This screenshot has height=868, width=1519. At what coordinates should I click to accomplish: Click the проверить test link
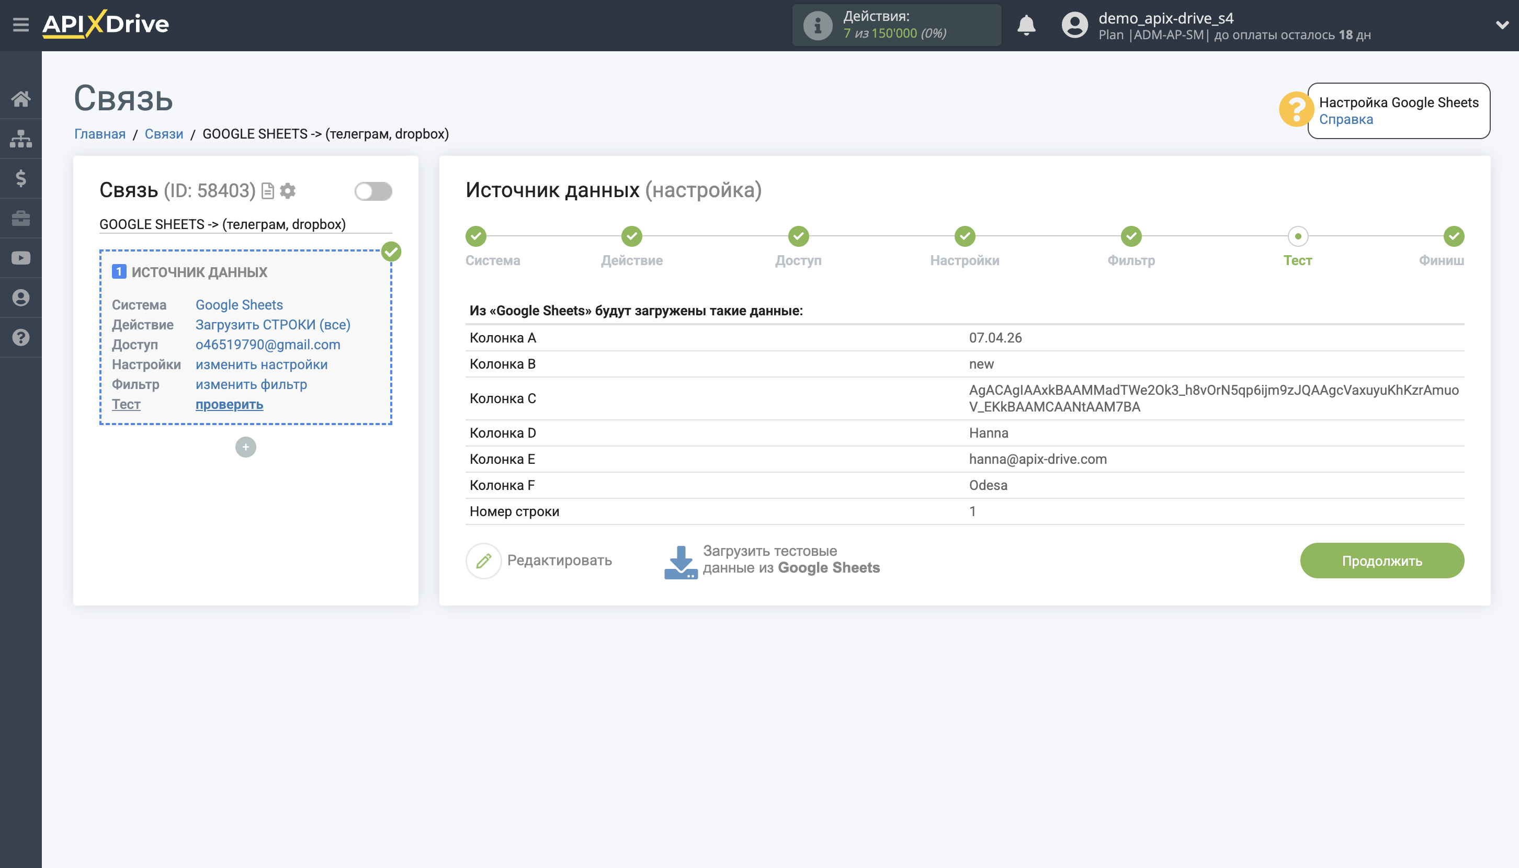click(x=229, y=404)
